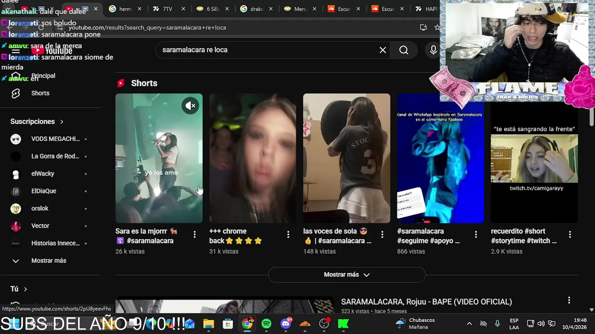Play the 'yo los amo' concert short thumbnail

[159, 158]
